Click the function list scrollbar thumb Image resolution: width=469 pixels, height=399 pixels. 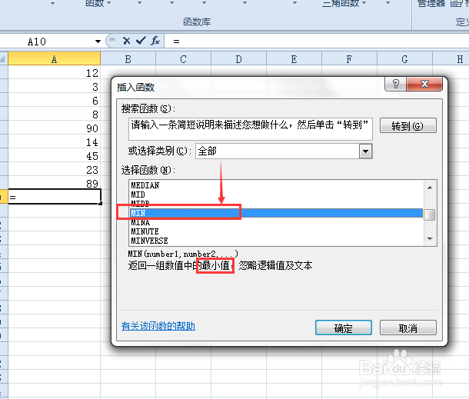(430, 214)
